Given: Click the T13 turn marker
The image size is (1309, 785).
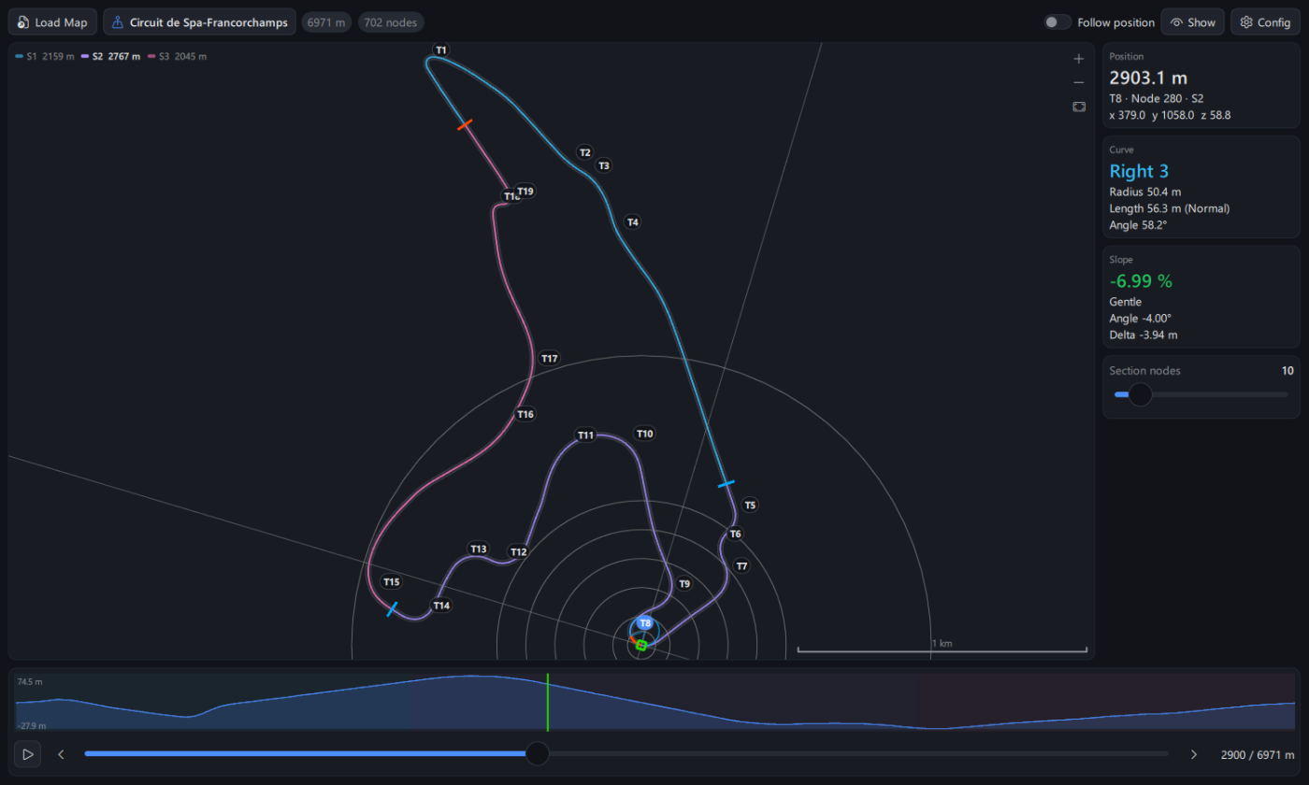Looking at the screenshot, I should (479, 549).
